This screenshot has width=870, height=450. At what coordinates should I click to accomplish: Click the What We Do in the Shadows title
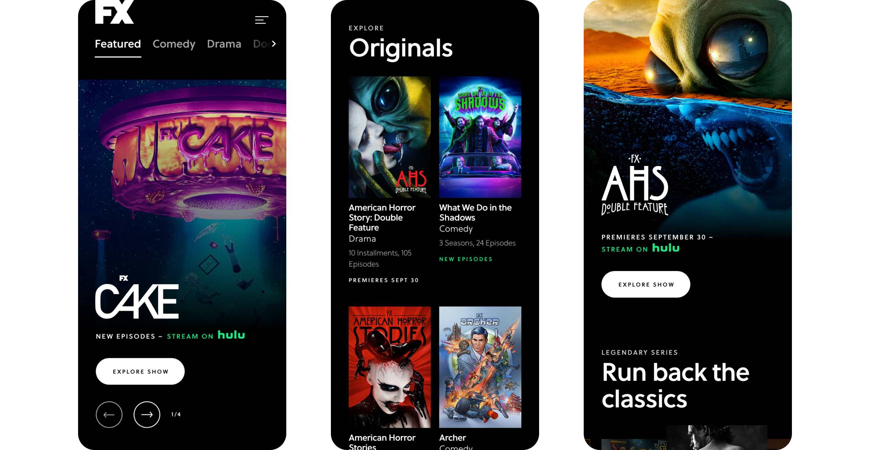476,212
